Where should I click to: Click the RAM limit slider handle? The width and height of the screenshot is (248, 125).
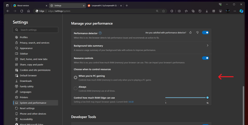tap(207, 98)
